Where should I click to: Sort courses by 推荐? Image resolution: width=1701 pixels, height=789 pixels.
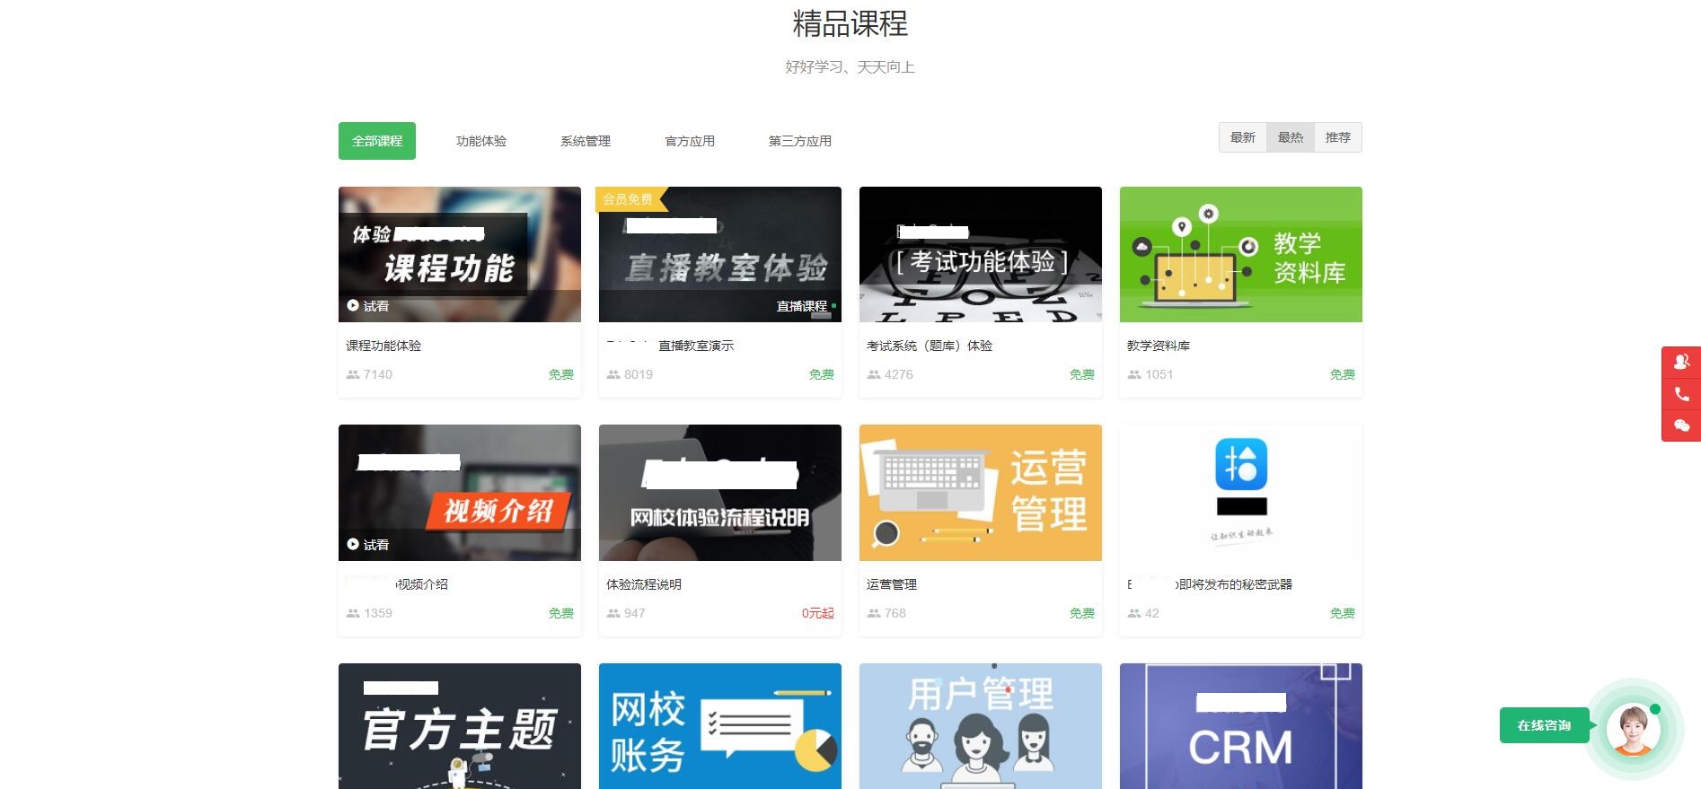pyautogui.click(x=1337, y=137)
